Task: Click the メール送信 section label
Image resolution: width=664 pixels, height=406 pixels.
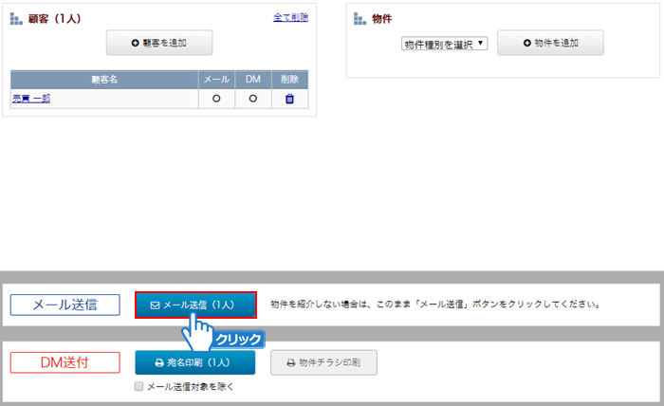Action: (x=65, y=304)
